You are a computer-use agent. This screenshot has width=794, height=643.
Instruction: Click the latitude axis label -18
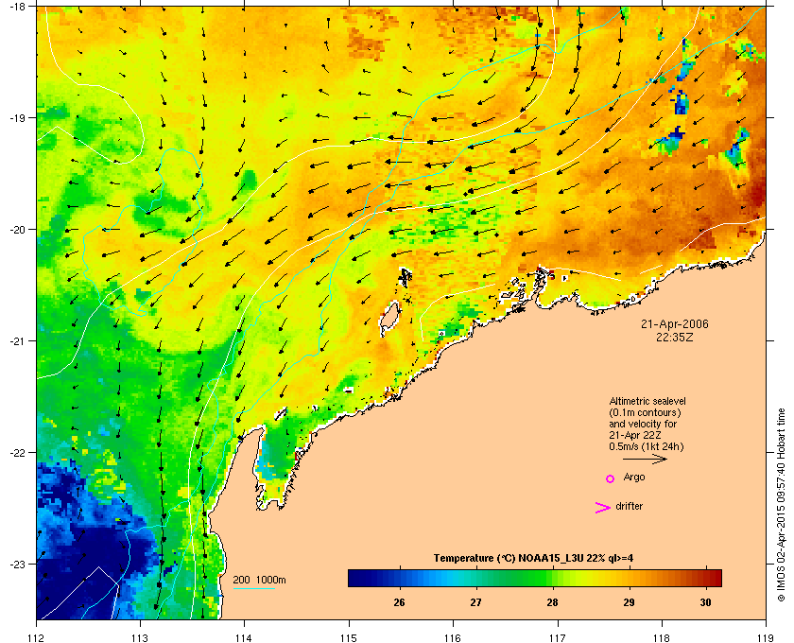tap(18, 6)
